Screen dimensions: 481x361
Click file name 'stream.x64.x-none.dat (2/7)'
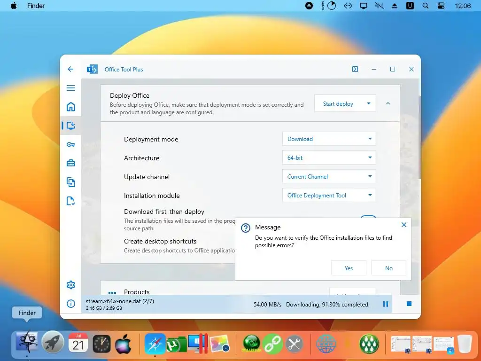120,301
